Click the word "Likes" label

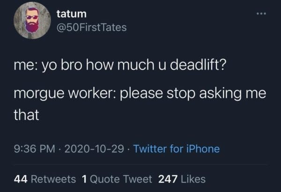193,178
